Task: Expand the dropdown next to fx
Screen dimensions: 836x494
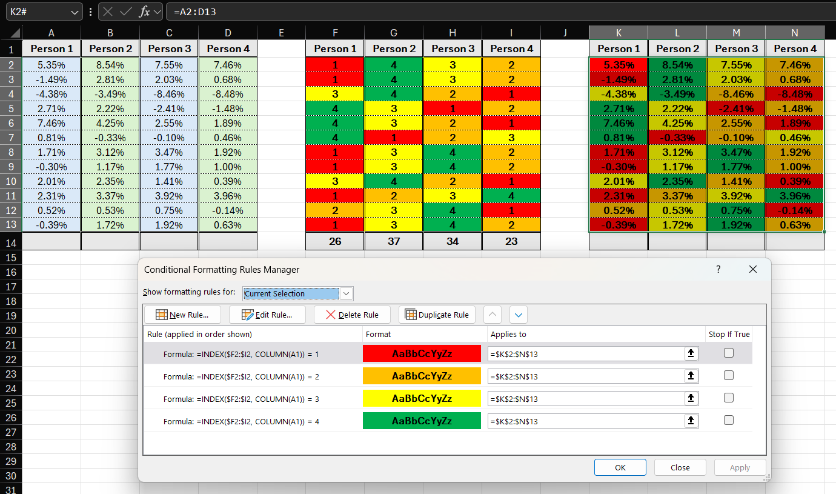Action: coord(158,12)
